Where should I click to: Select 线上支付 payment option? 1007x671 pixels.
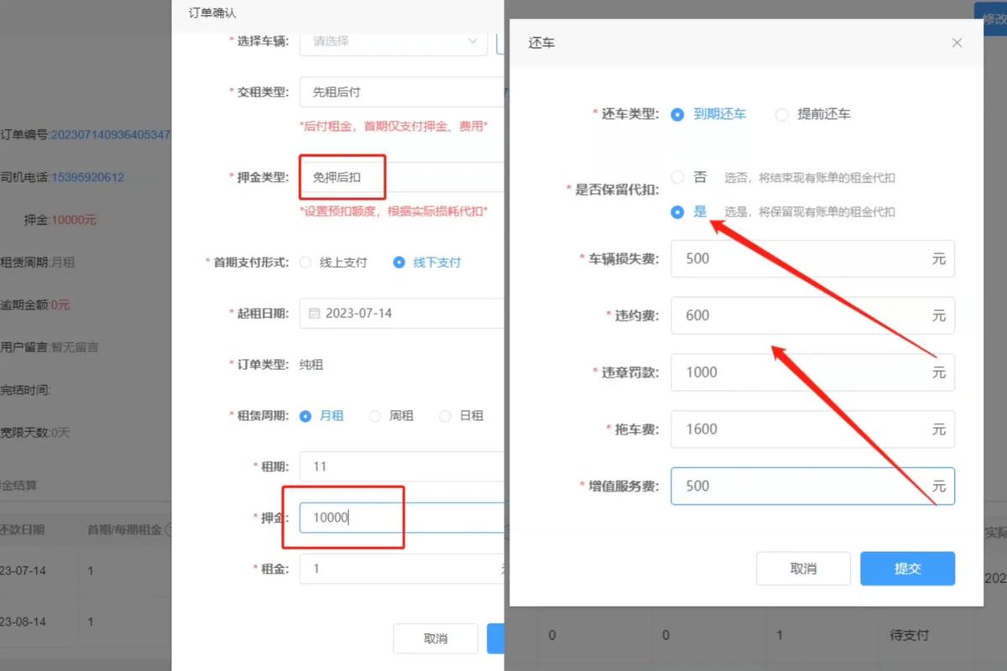coord(334,263)
